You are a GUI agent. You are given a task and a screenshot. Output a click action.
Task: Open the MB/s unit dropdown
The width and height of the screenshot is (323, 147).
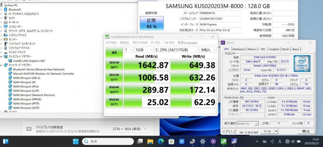208,50
